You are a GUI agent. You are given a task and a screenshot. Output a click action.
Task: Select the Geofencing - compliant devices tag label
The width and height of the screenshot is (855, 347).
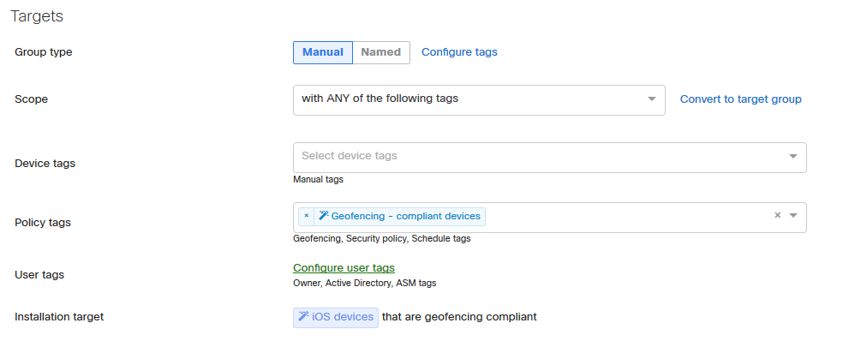click(406, 216)
